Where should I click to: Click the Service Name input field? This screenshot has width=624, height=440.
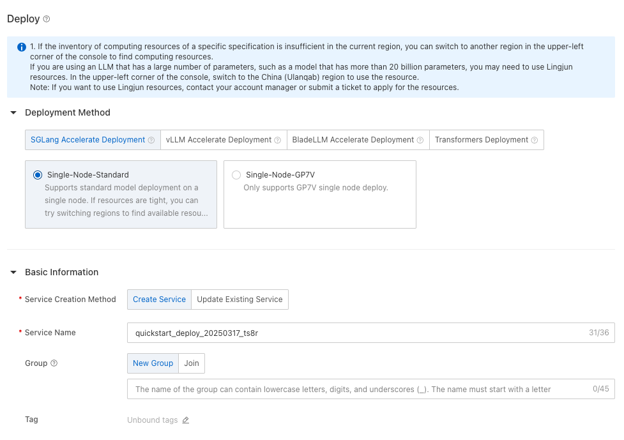pyautogui.click(x=358, y=333)
